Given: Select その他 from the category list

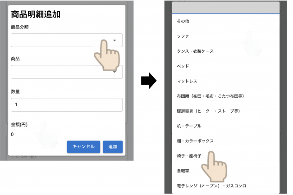Looking at the screenshot, I should [183, 21].
